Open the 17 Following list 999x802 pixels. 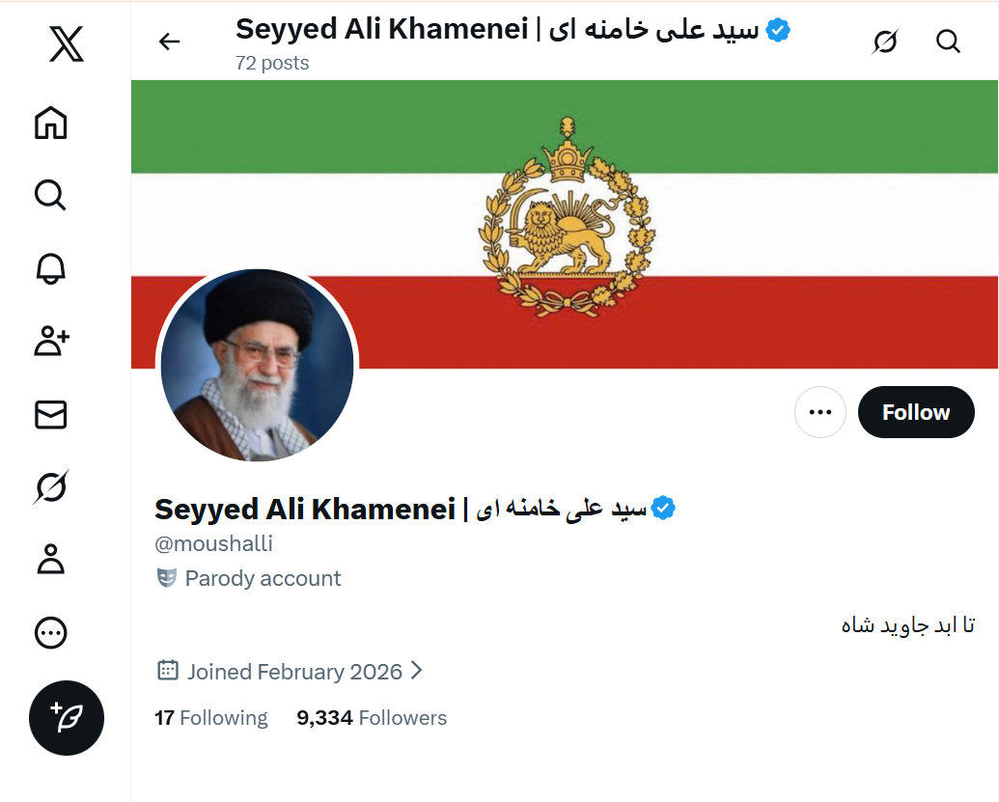[x=212, y=718]
